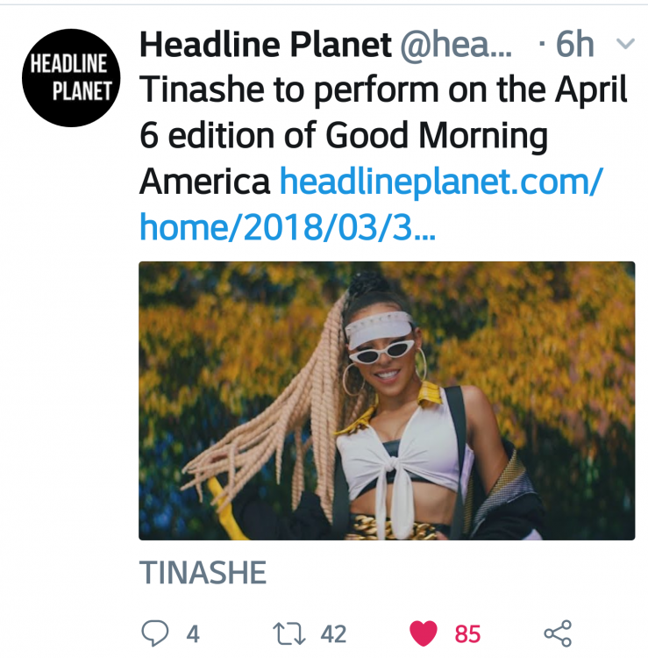Click the TINASHE card title

coord(203,572)
